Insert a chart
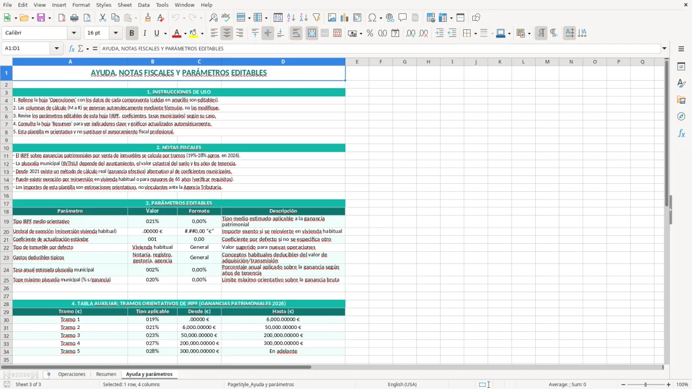 pos(345,18)
